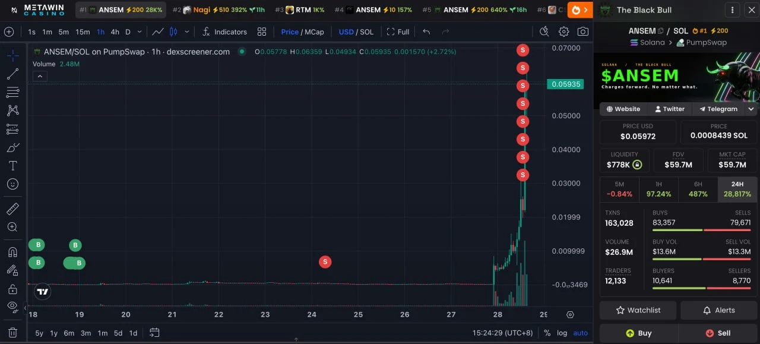Undo the last chart action
The height and width of the screenshot is (344, 760).
point(426,31)
